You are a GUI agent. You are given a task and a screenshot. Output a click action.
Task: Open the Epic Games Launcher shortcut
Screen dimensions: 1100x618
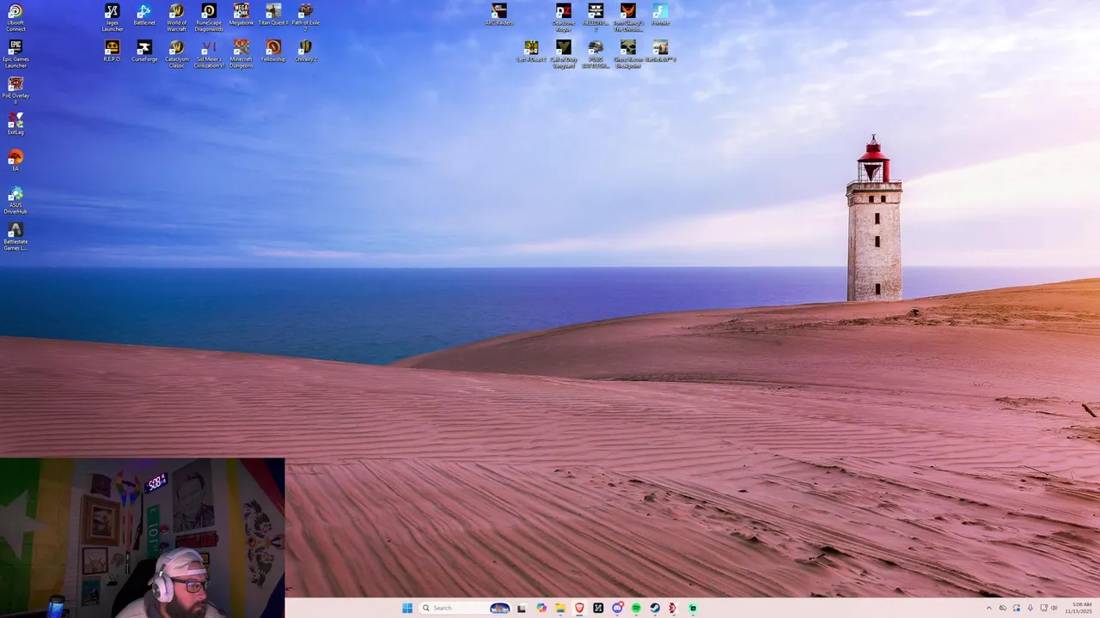coord(15,53)
